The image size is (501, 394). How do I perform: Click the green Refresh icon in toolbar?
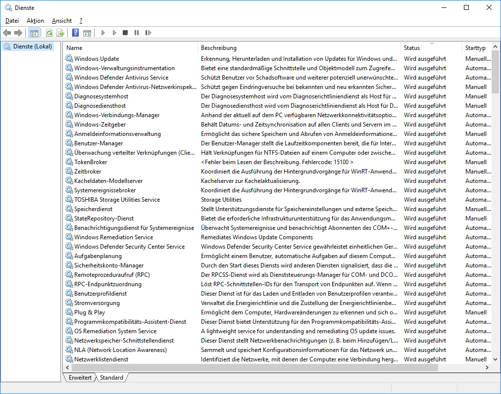point(49,33)
